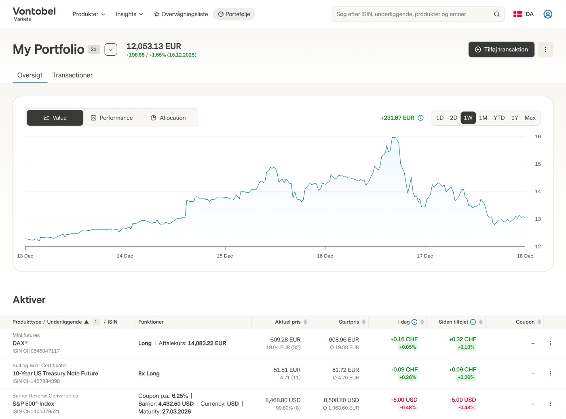Set chart range to 1Y
566x419 pixels.
click(x=515, y=118)
